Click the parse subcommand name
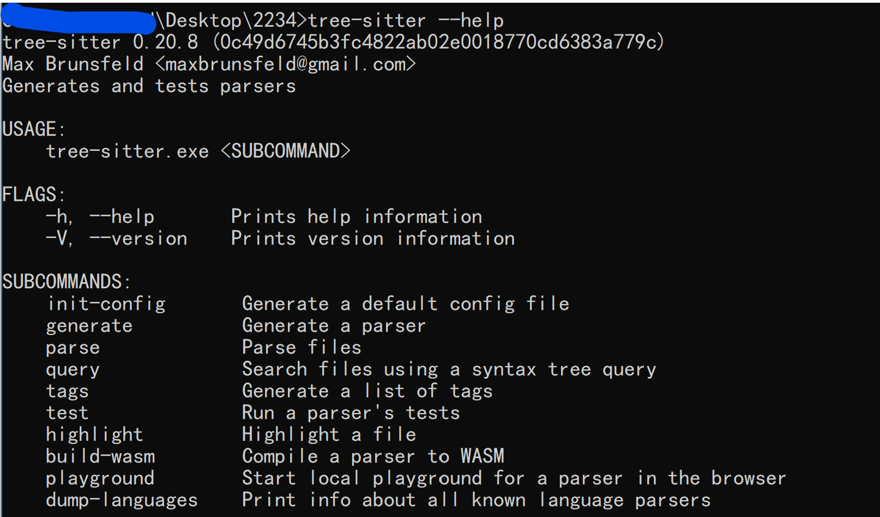The width and height of the screenshot is (880, 517). 73,348
